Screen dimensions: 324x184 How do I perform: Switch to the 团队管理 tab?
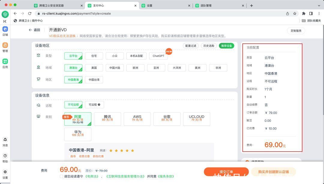(219, 6)
